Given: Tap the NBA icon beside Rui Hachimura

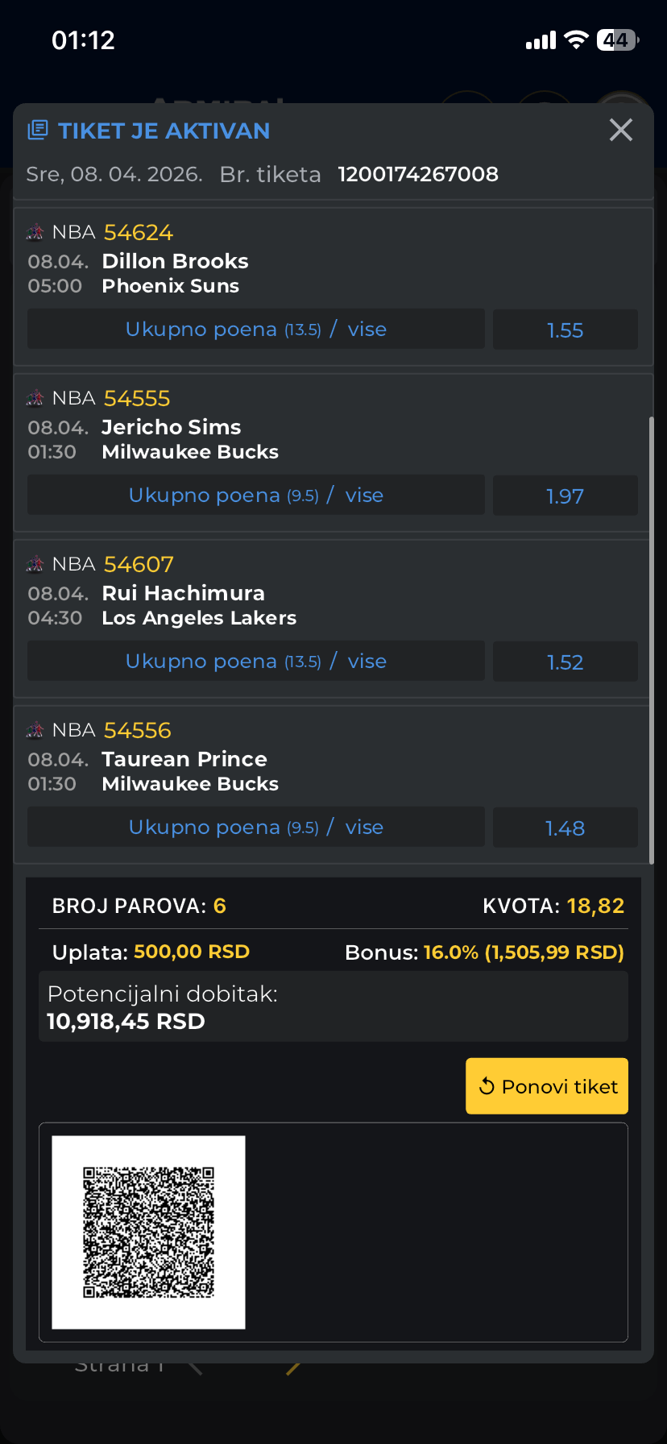Looking at the screenshot, I should point(35,565).
